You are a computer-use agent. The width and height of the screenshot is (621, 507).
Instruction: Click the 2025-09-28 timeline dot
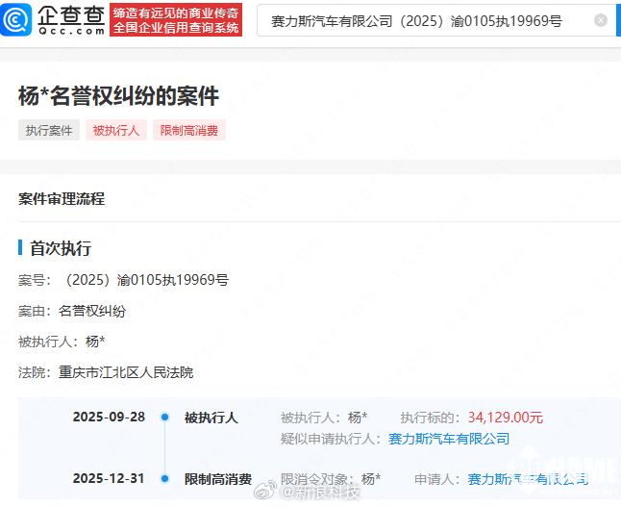click(164, 418)
